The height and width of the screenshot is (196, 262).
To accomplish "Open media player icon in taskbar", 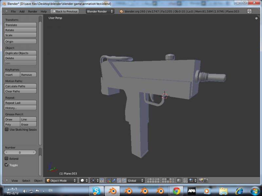I will pos(207,191).
